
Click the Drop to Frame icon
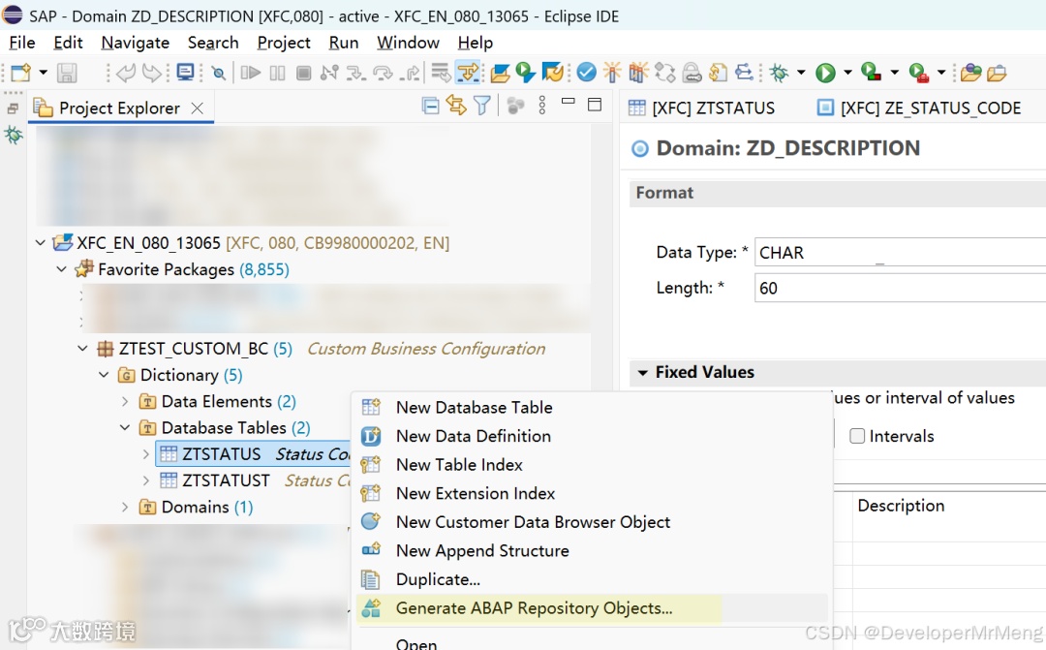(x=441, y=72)
